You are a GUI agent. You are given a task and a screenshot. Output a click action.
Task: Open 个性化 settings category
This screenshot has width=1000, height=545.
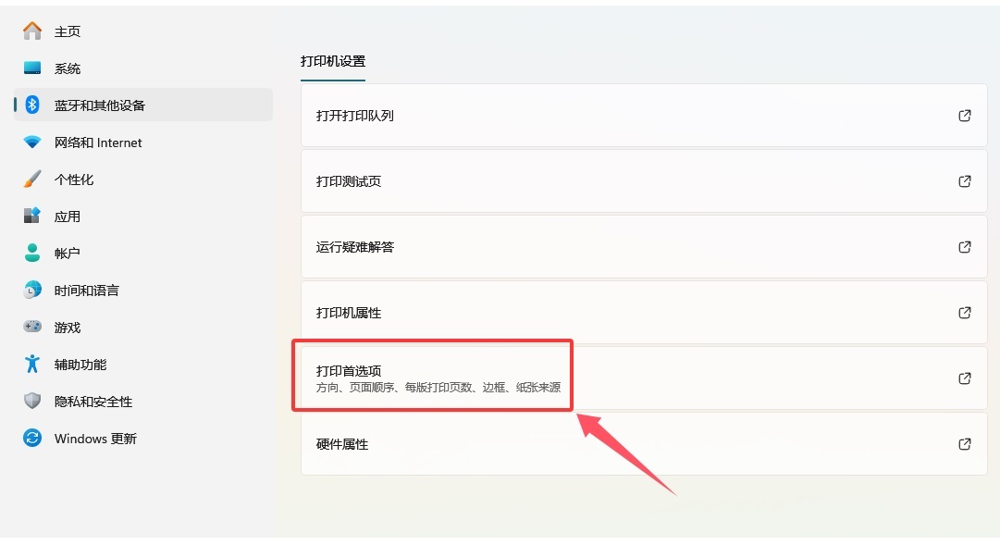(x=142, y=180)
